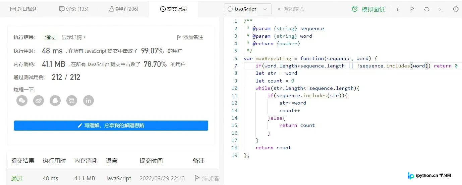Image resolution: width=462 pixels, height=185 pixels.
Task: Click the flag icon in submission row
Action: (197, 178)
